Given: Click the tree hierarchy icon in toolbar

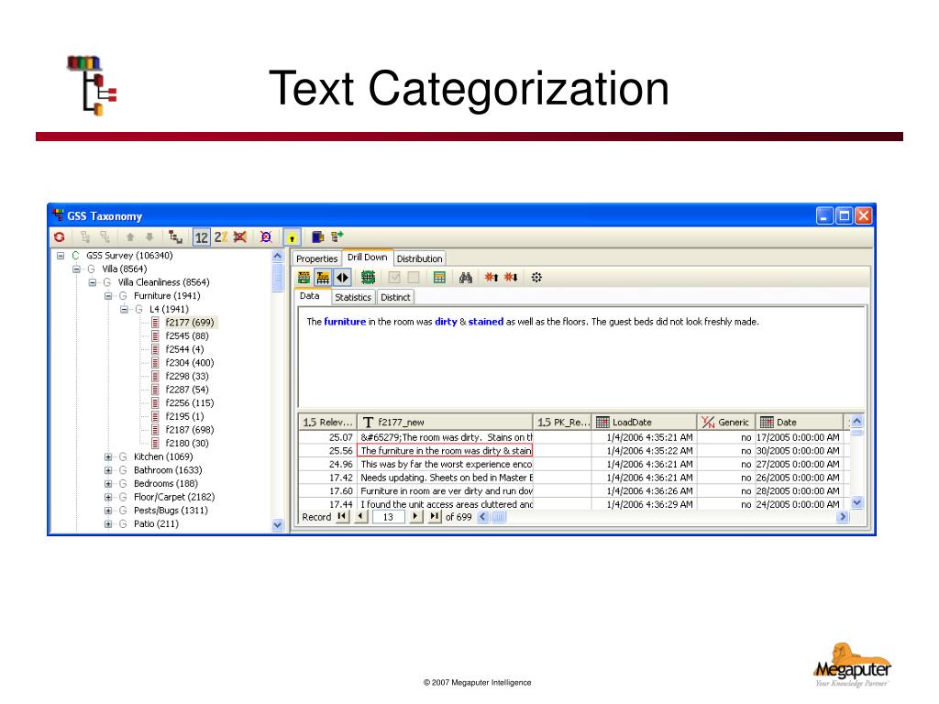Looking at the screenshot, I should (x=175, y=237).
